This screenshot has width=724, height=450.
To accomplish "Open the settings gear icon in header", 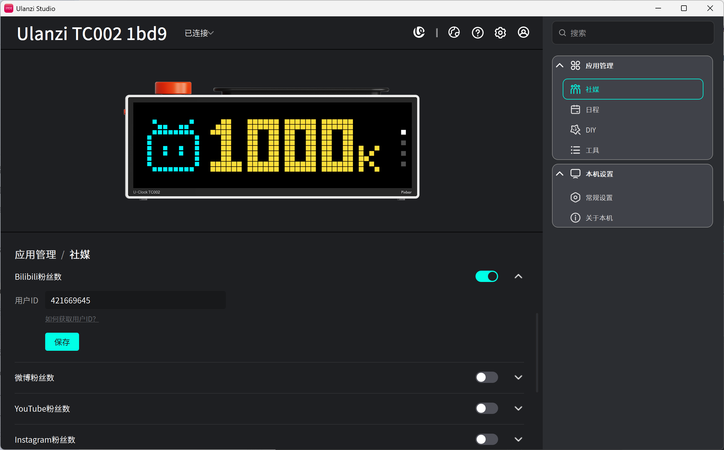I will click(500, 32).
